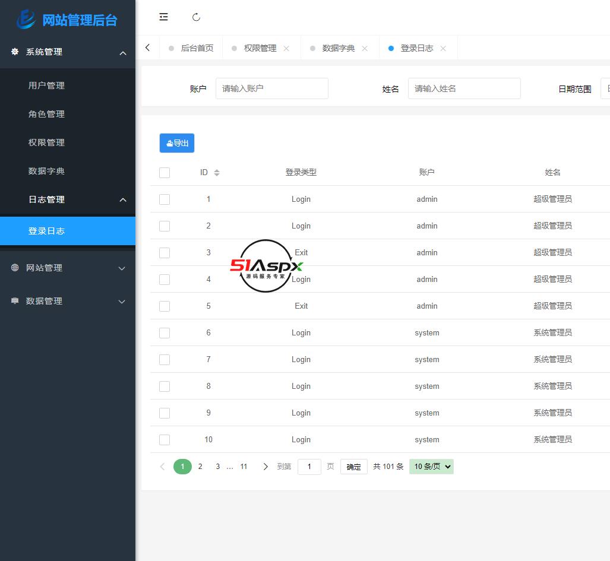Click the 日期范围 label
This screenshot has width=610, height=561.
[574, 89]
